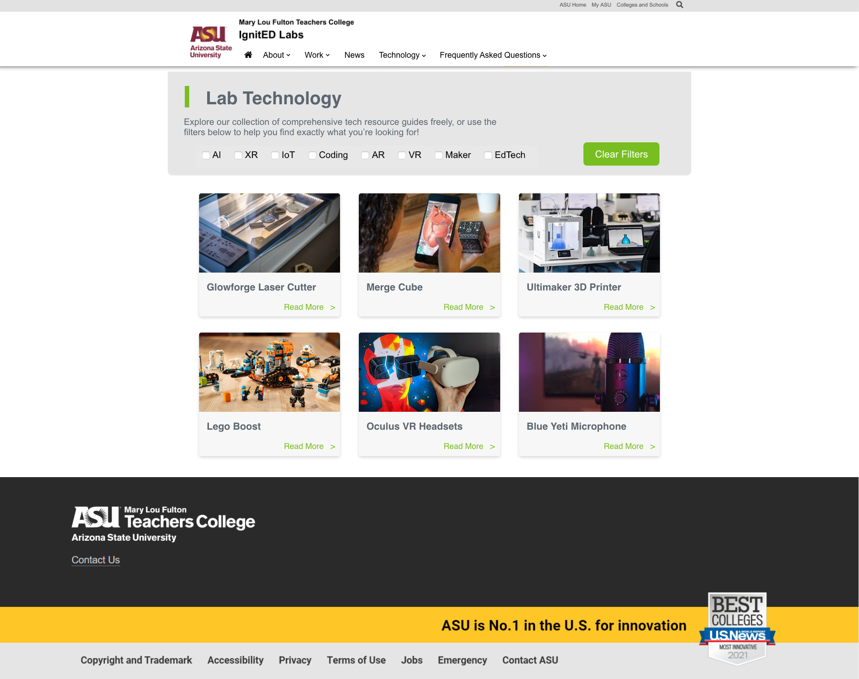
Task: Go to My ASU
Action: pos(601,5)
